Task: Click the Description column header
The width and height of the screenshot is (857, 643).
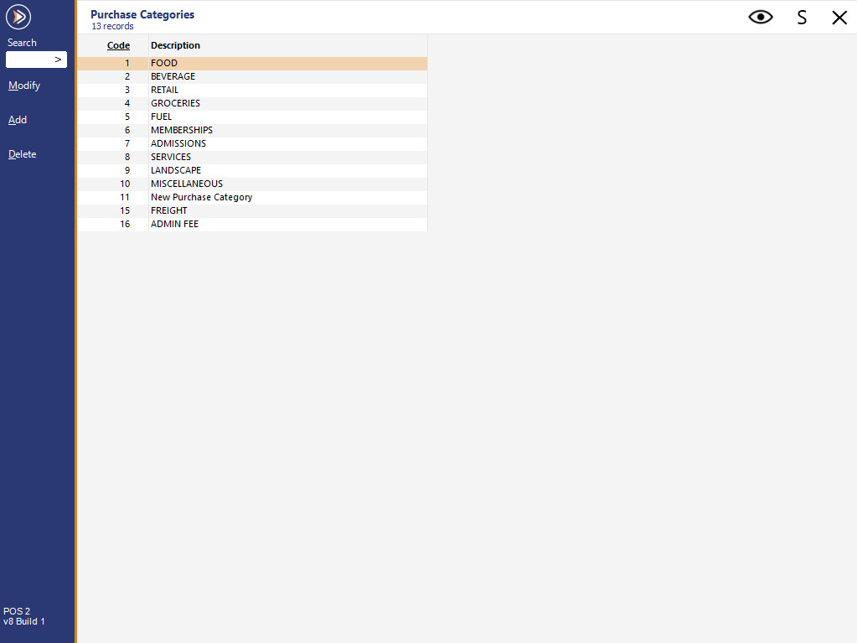Action: click(x=175, y=45)
